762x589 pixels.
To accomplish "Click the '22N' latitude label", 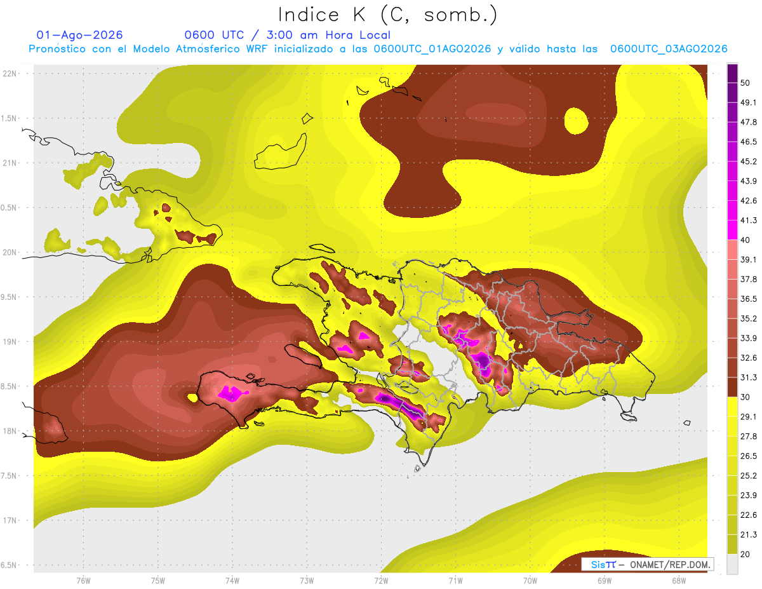I will point(10,73).
